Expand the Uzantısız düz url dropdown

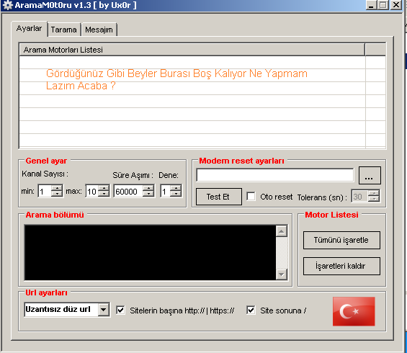[x=104, y=309]
